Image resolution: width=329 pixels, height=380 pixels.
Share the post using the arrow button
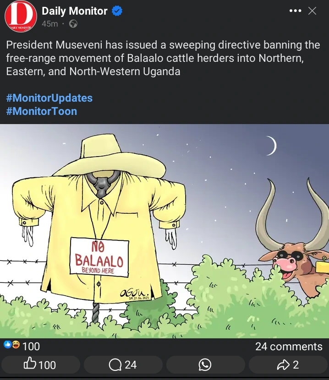288,364
